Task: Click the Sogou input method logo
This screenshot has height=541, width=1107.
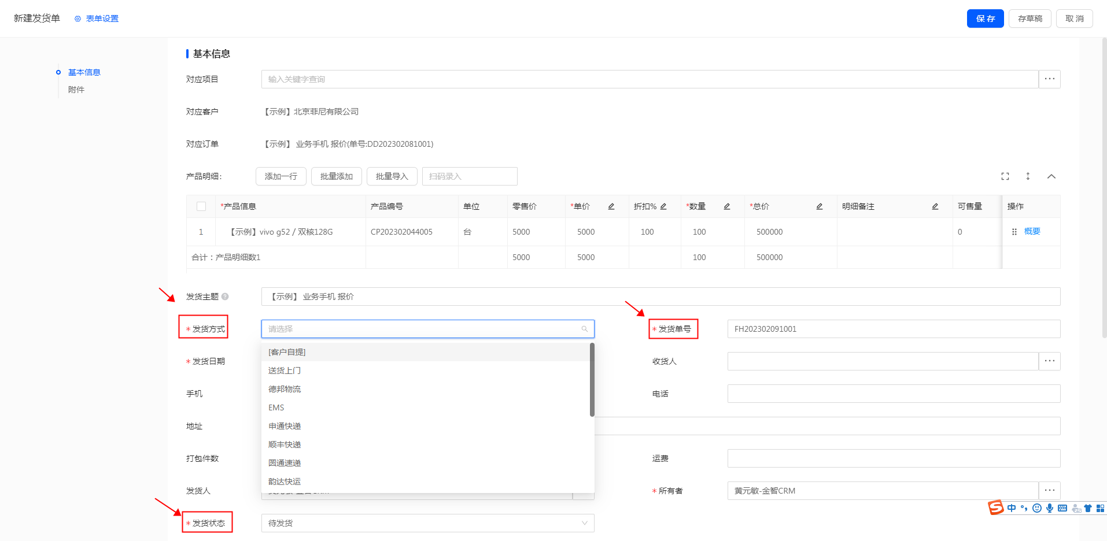Action: click(x=996, y=507)
